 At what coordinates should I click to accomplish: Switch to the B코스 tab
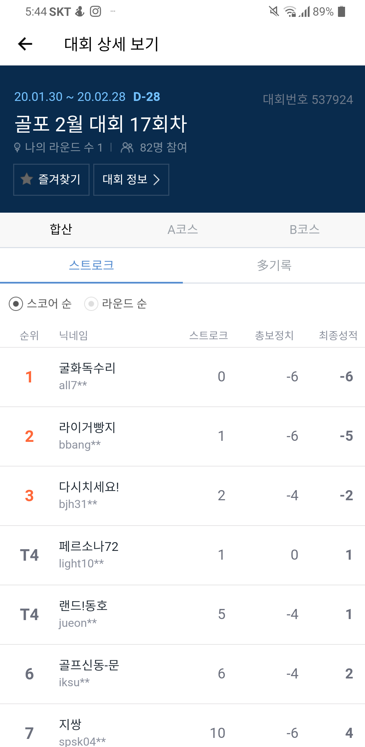(304, 230)
